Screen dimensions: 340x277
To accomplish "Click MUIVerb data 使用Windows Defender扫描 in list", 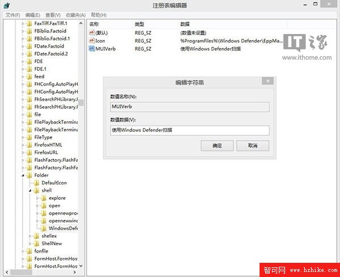I will 210,49.
